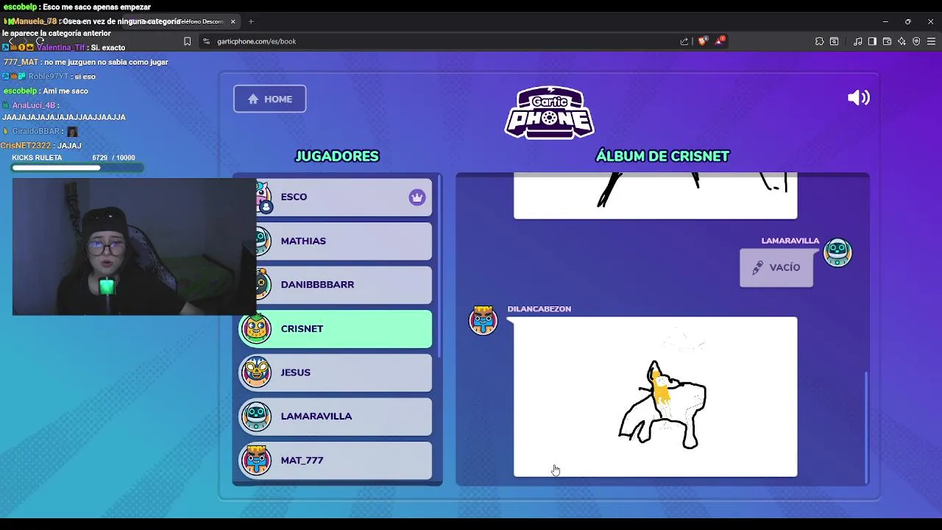Open the extensions puzzle icon
942x530 pixels.
pyautogui.click(x=819, y=41)
